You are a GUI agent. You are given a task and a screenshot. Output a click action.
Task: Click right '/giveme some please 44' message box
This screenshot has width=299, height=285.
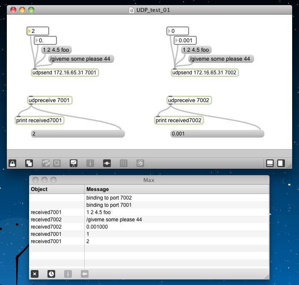coord(221,59)
